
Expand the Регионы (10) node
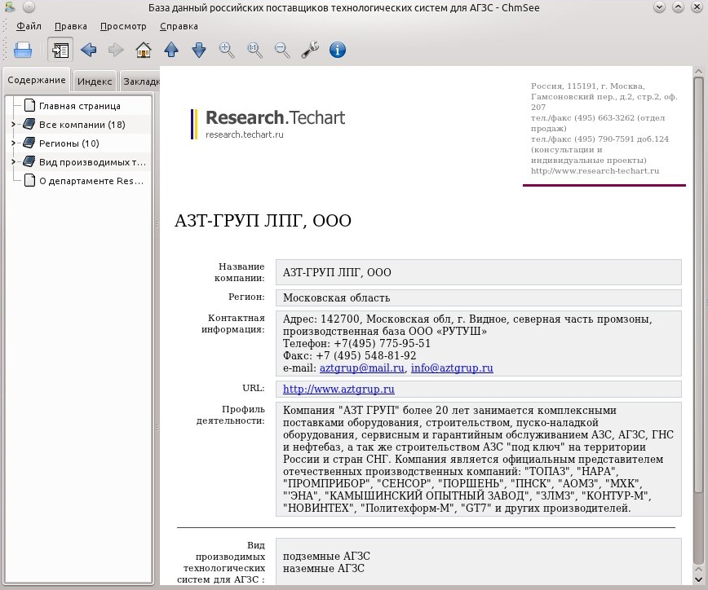click(x=13, y=143)
